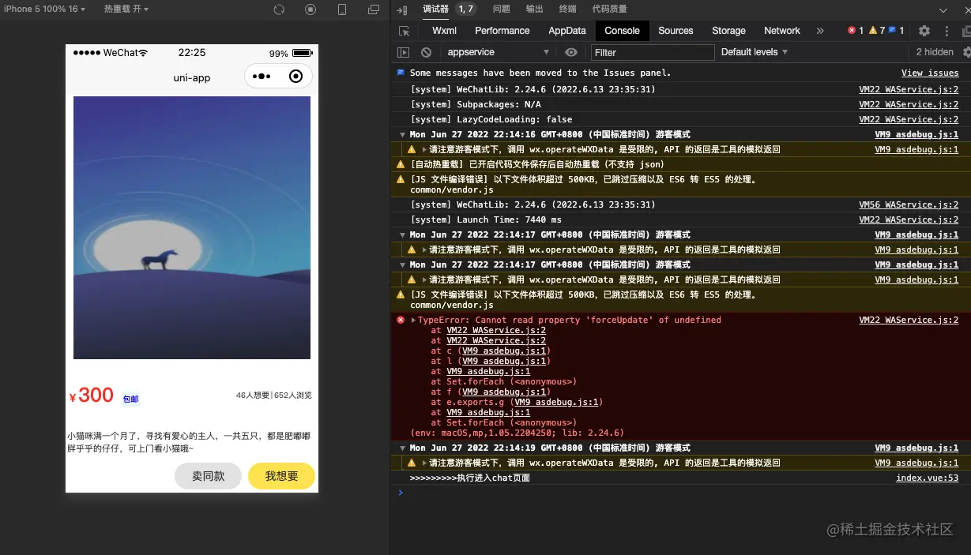Open the three-dot DevTools menu
Screen dimensions: 971x555
pyautogui.click(x=945, y=31)
